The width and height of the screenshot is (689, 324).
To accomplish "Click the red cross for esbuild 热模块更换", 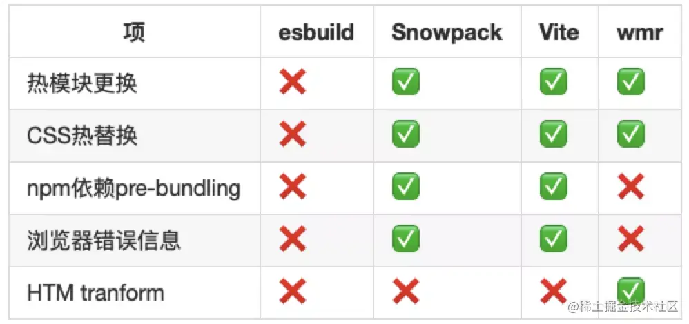I will click(x=292, y=81).
